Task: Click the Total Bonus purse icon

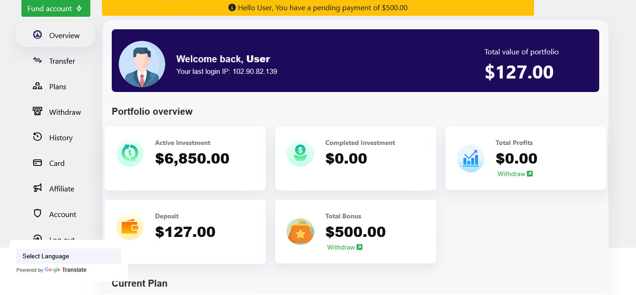Action: (300, 231)
